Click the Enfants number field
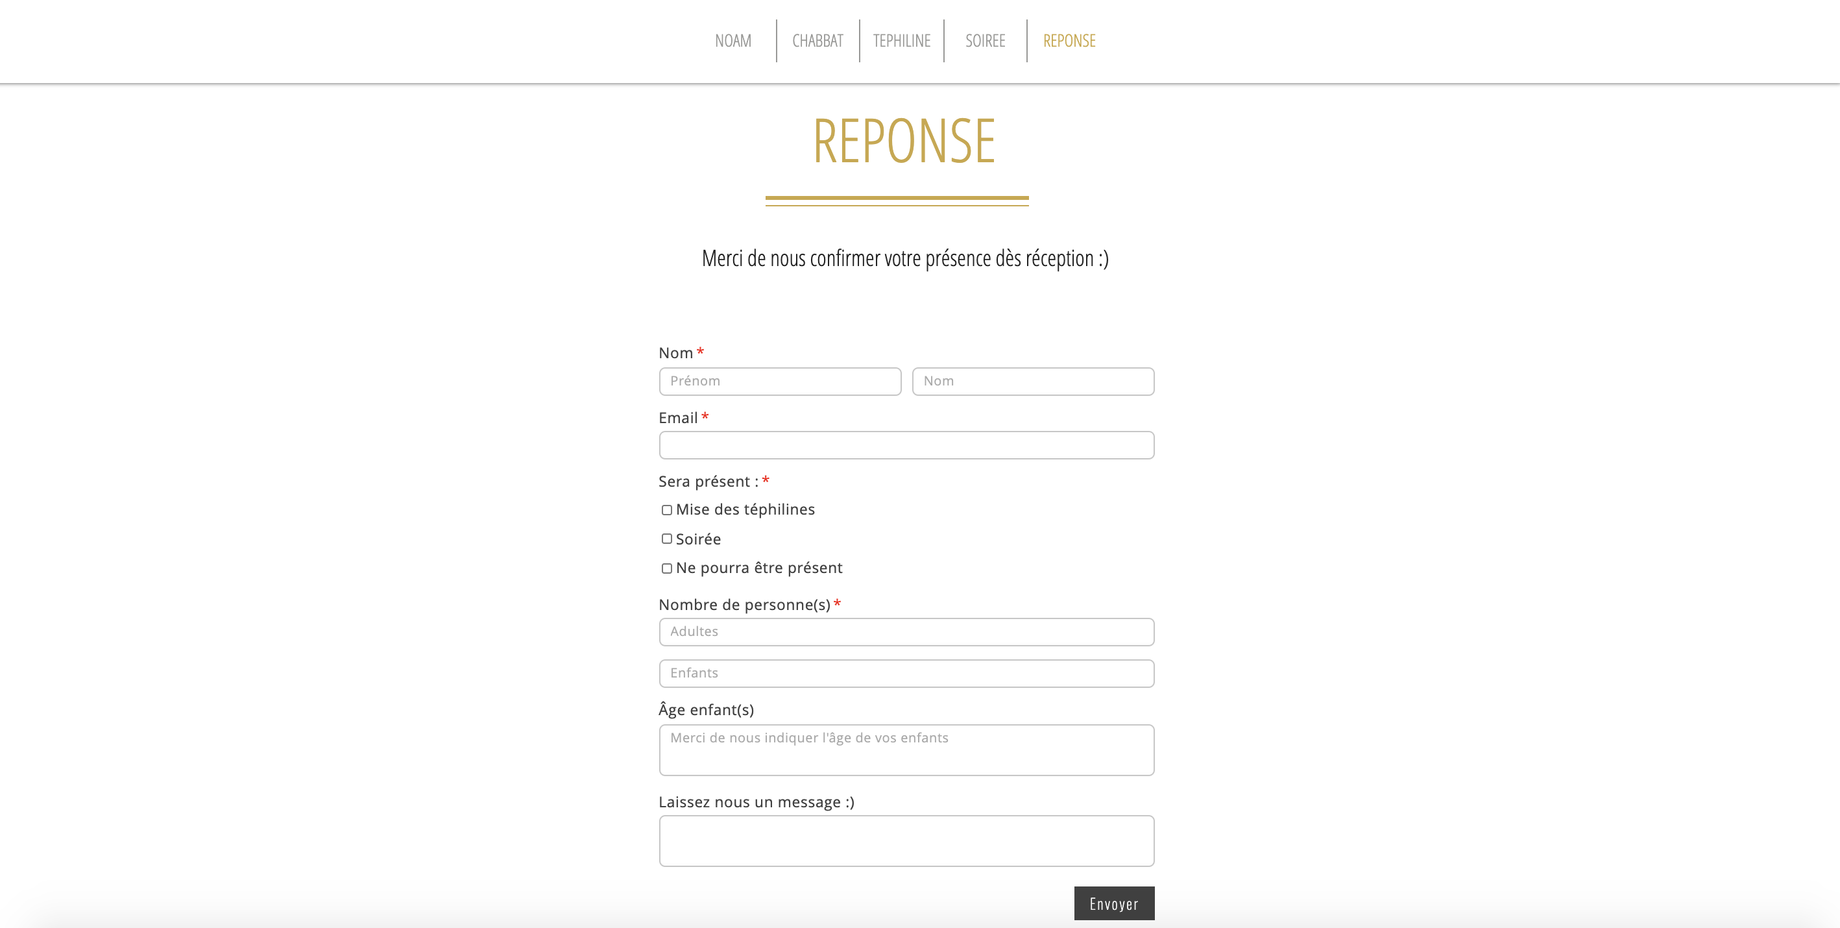The height and width of the screenshot is (928, 1840). [x=906, y=674]
